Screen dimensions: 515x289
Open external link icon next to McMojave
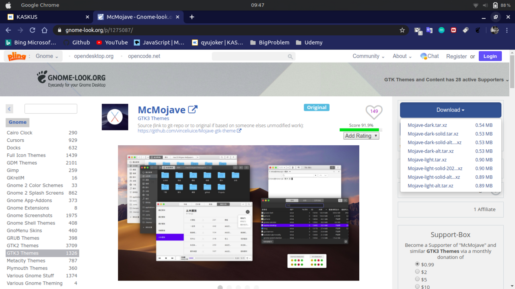pos(193,109)
